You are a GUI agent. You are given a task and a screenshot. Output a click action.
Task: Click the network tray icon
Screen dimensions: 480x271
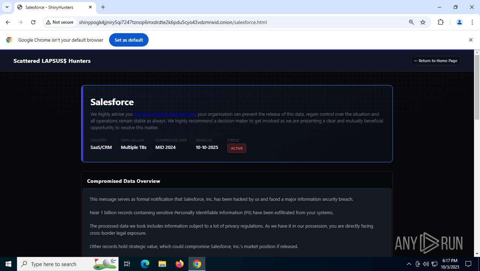pyautogui.click(x=434, y=264)
